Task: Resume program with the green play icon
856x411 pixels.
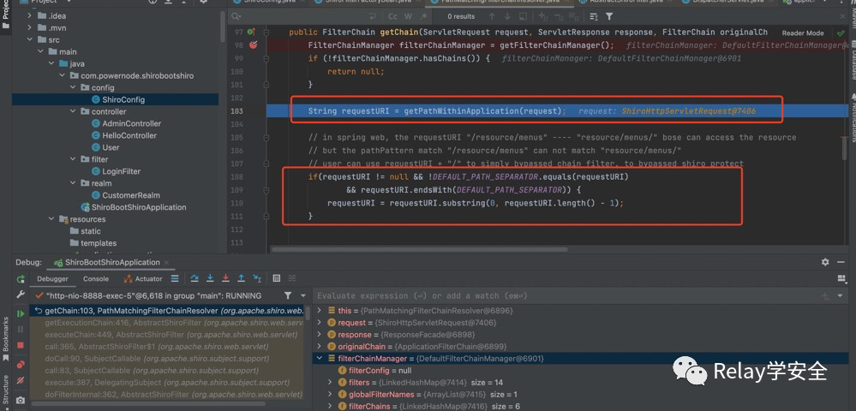Action: click(21, 314)
